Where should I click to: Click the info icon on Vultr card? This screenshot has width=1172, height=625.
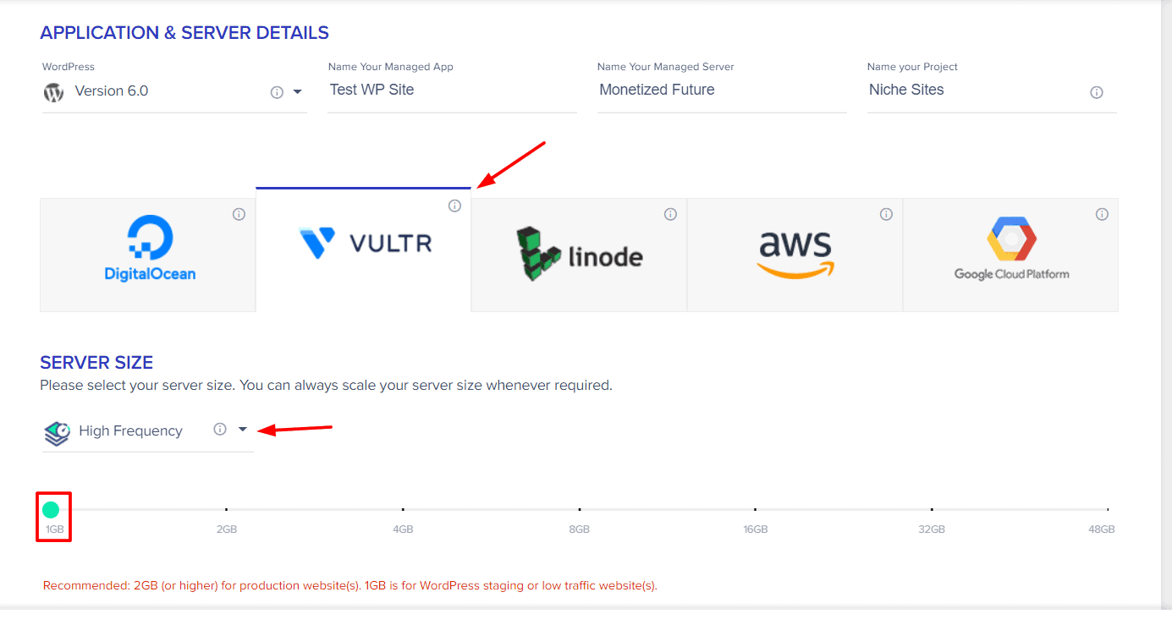[454, 206]
